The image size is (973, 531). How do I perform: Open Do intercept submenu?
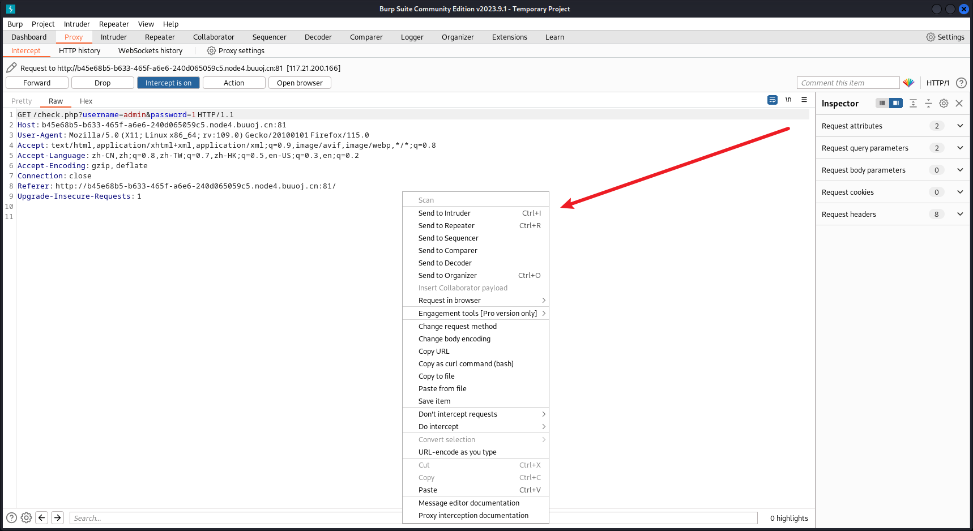point(476,426)
